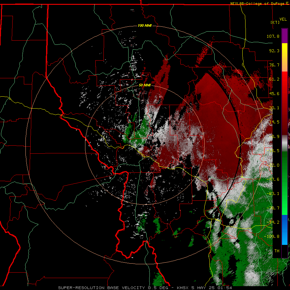This screenshot has height=290, width=290.
Task: Click the -94.2 legend value
Action: pos(273,222)
